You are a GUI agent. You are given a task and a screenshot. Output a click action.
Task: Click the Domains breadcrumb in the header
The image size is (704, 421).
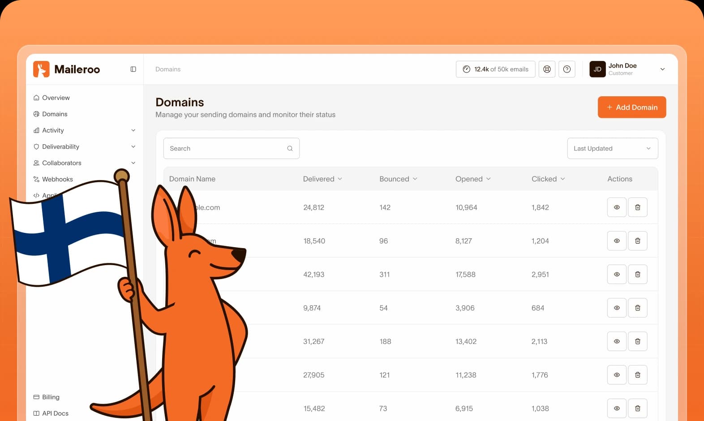point(168,69)
